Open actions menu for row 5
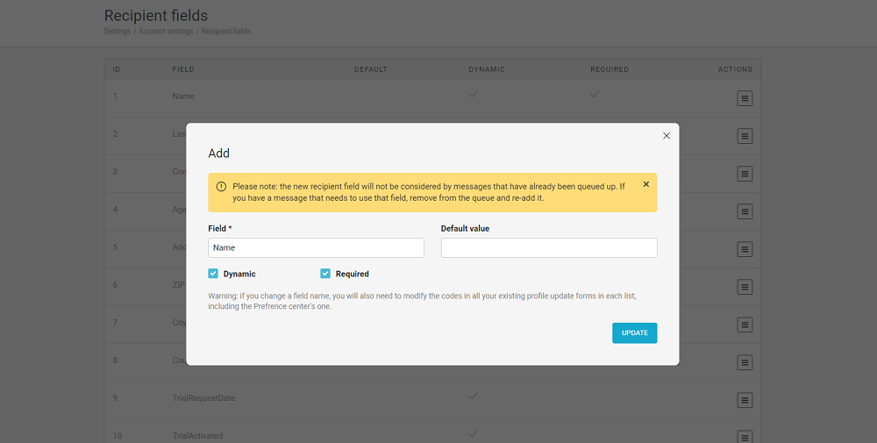877x443 pixels. 745,249
